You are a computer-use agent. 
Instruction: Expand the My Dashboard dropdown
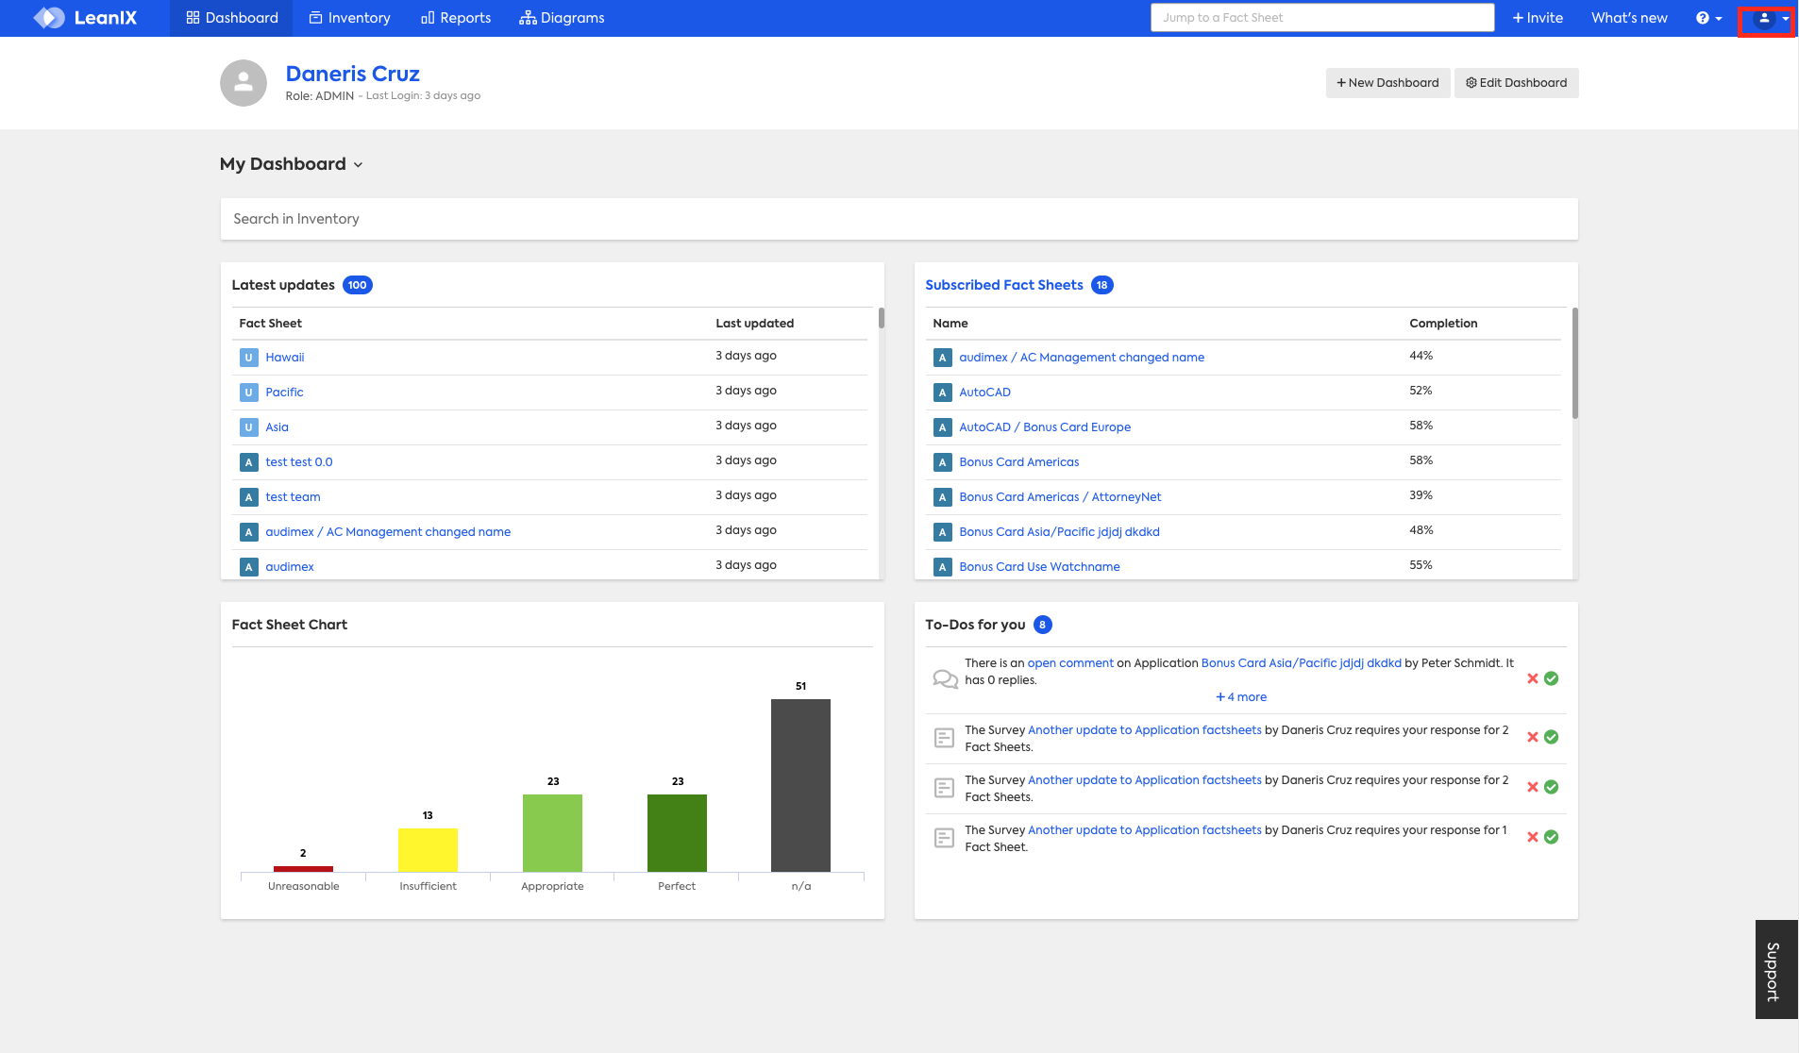click(x=292, y=164)
